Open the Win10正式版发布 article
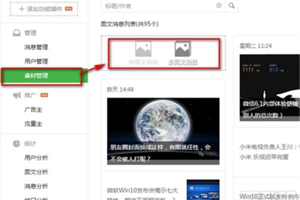 click(269, 196)
